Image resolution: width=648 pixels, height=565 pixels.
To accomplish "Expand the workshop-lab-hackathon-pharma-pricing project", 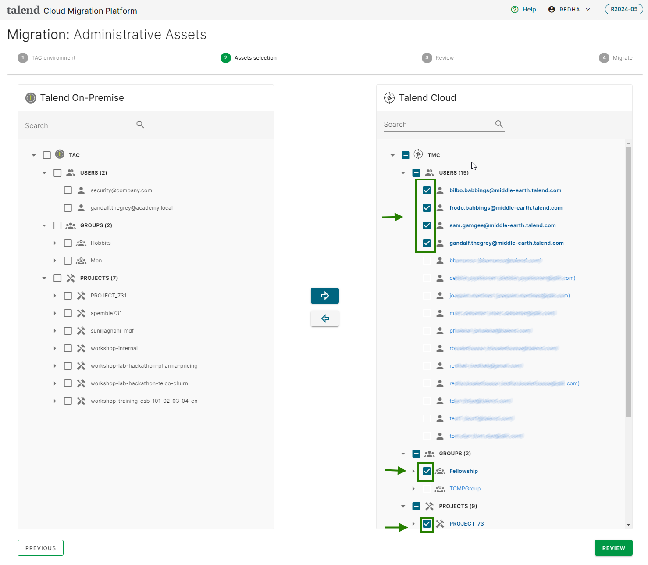I will pos(55,366).
